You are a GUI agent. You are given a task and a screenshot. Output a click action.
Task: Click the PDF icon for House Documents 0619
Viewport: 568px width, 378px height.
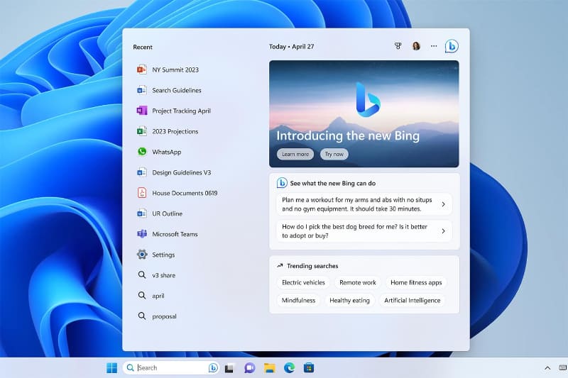(x=141, y=193)
